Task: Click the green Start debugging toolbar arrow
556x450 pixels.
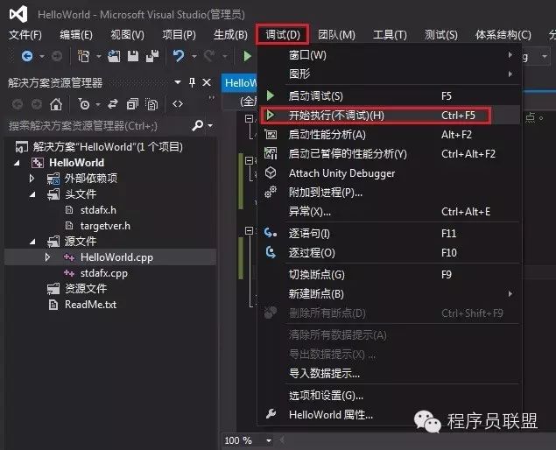Action: pyautogui.click(x=247, y=56)
